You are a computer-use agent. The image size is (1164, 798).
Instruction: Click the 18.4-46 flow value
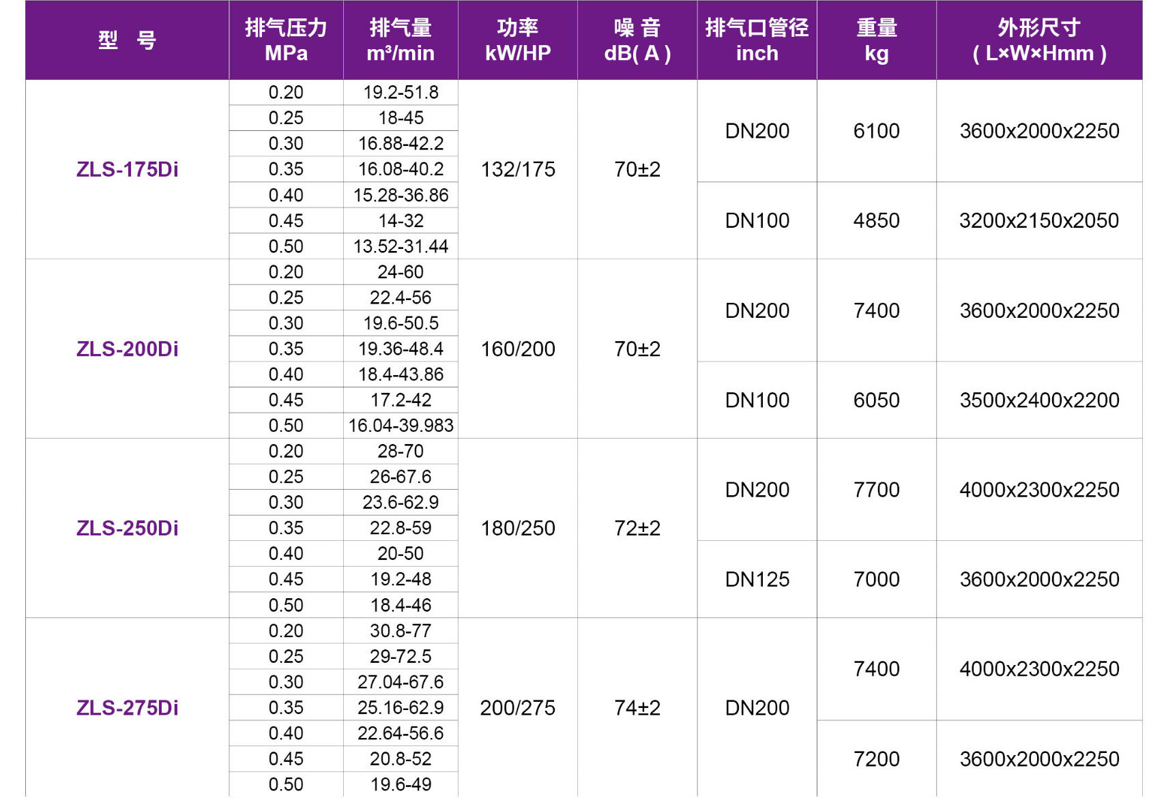tap(401, 605)
